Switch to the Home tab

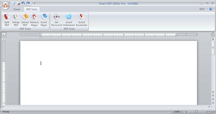(x=17, y=9)
